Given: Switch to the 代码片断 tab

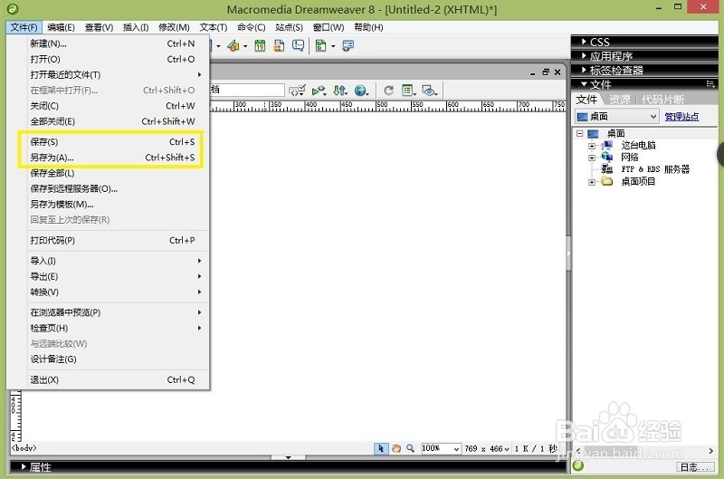Looking at the screenshot, I should click(663, 99).
